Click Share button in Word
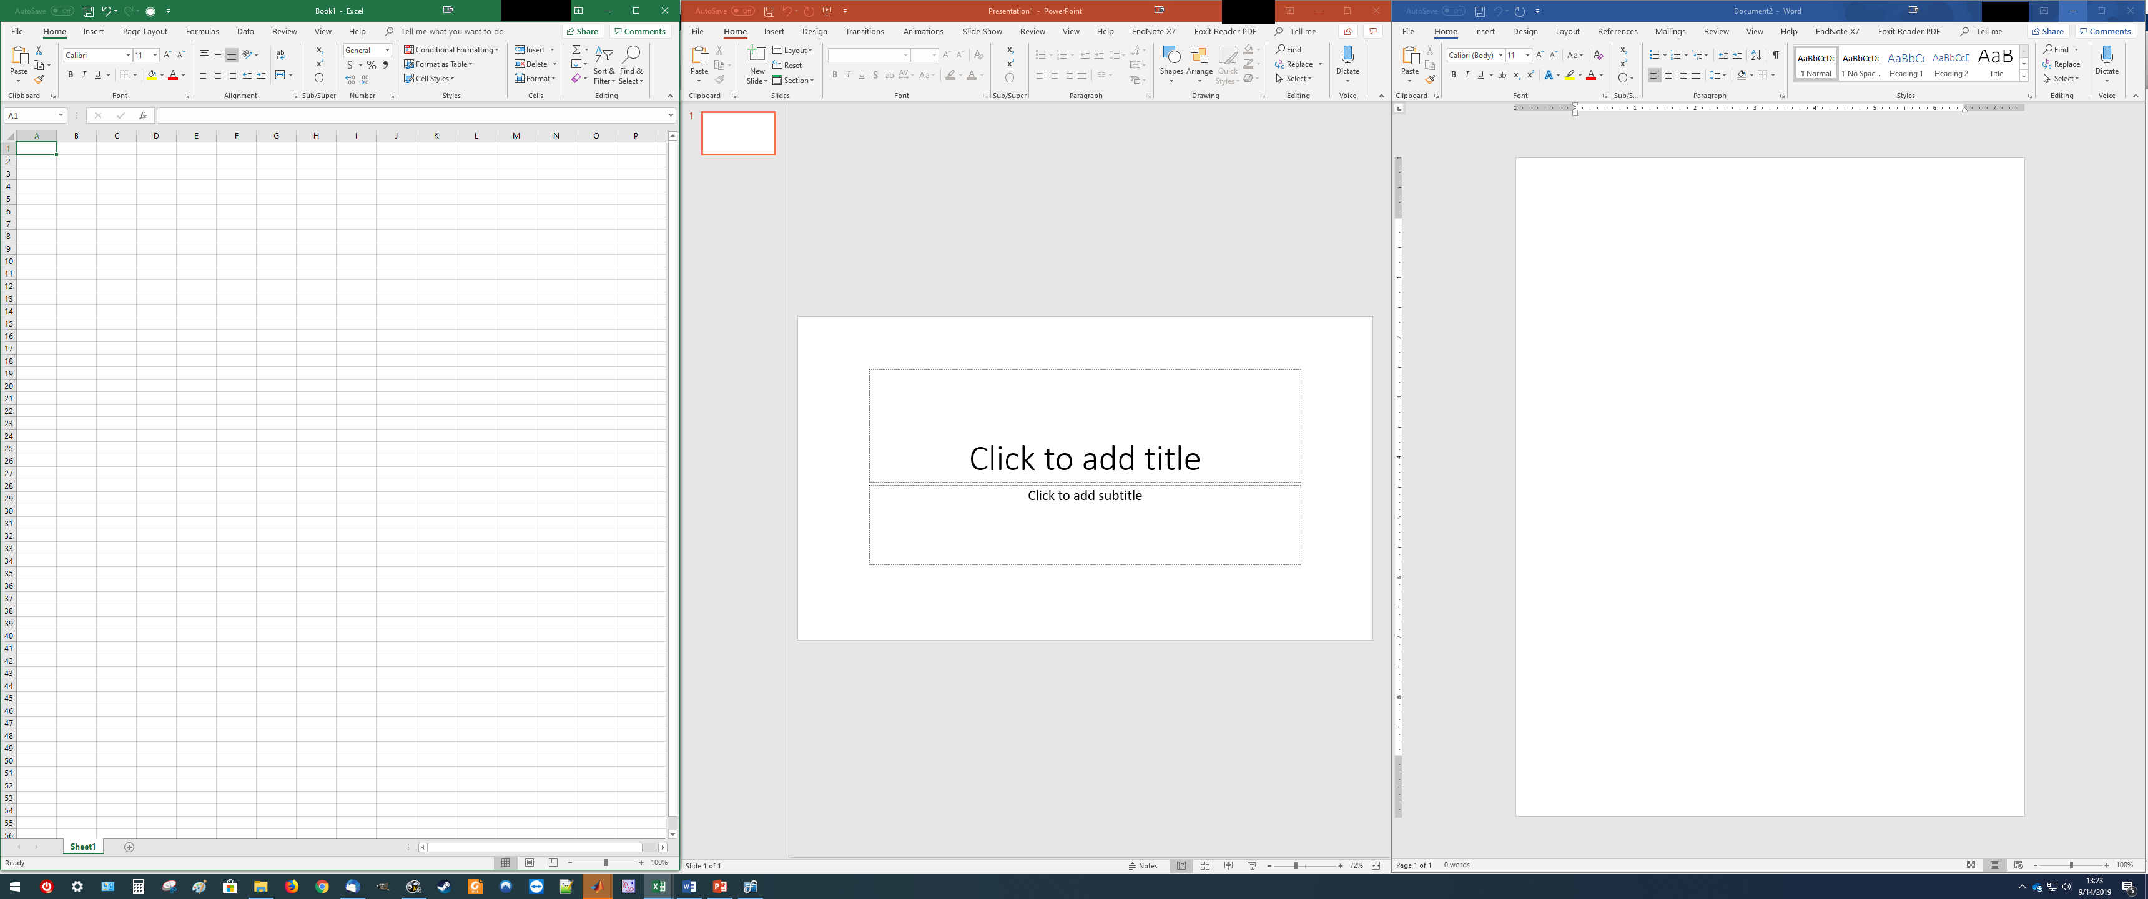 (2049, 32)
